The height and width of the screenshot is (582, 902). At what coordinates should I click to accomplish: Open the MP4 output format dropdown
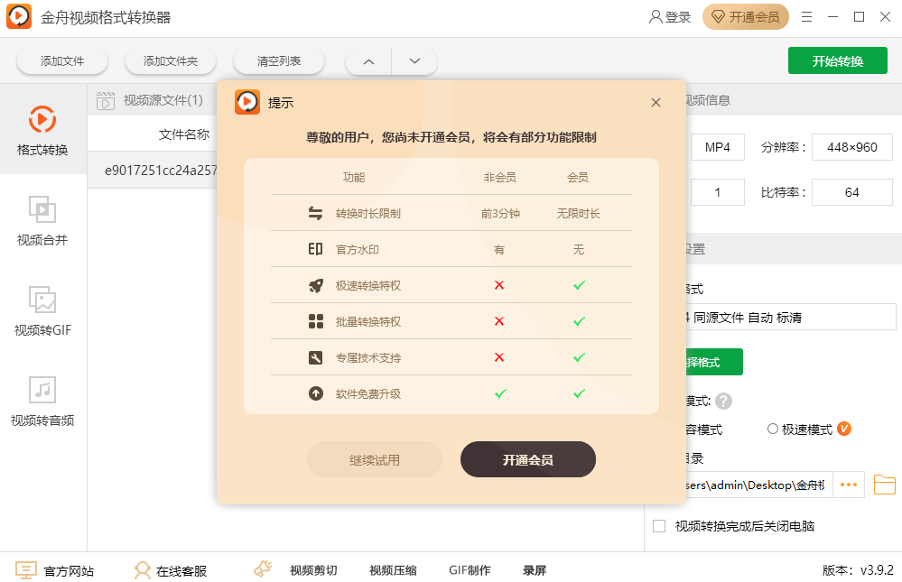(717, 146)
